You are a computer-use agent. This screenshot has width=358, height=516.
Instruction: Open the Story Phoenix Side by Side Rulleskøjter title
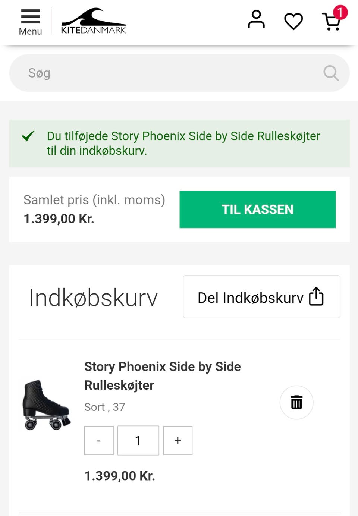coord(162,375)
